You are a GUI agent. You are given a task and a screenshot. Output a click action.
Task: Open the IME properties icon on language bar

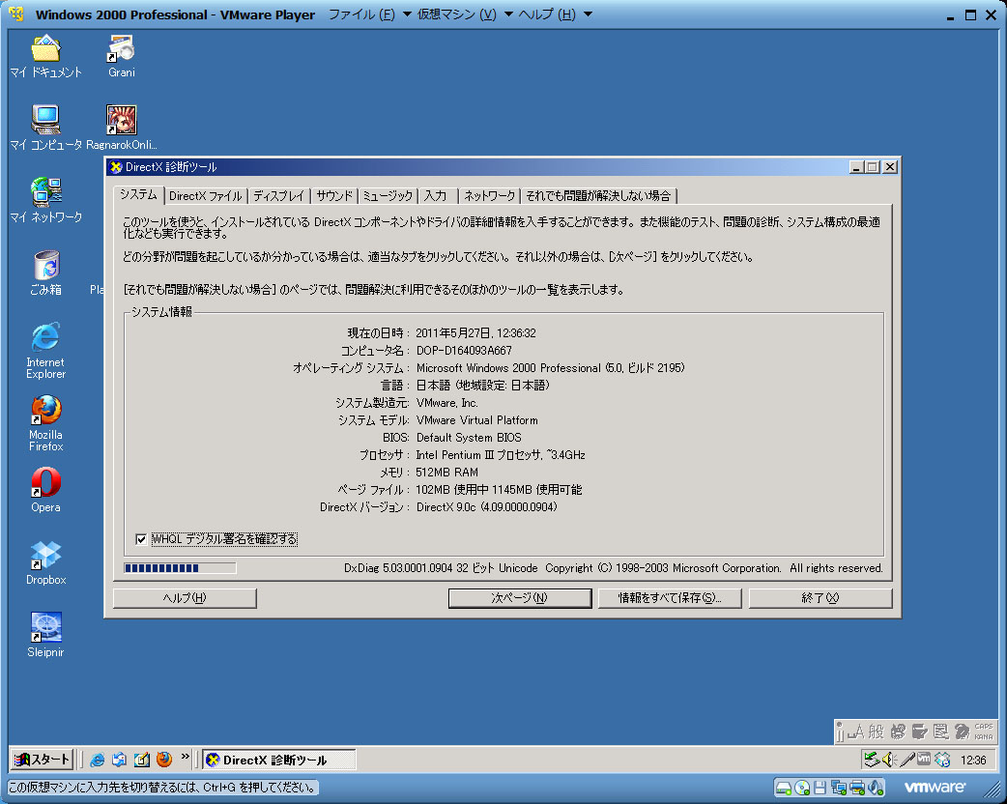coord(941,732)
